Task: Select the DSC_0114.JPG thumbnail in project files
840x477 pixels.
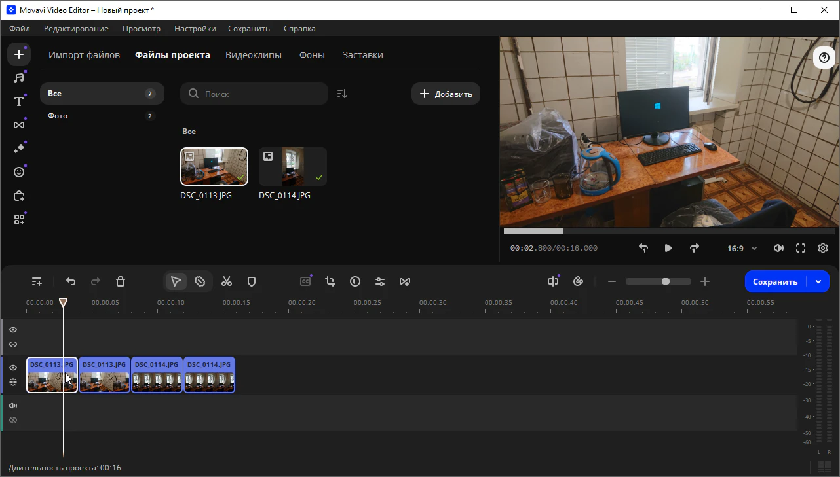Action: click(292, 166)
